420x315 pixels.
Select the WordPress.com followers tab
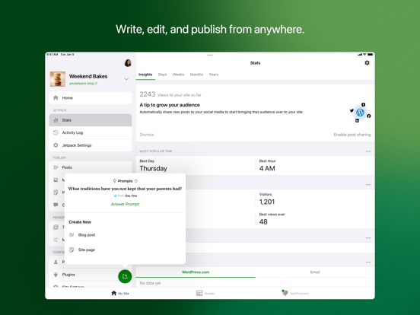coord(196,272)
